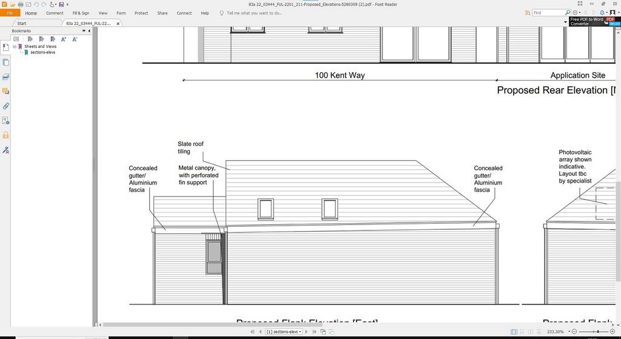Open the page selector sections-elevs dropdown

[284, 332]
